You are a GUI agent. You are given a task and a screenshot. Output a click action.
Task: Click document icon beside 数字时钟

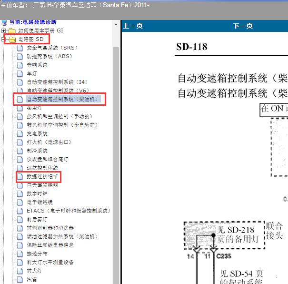click(x=20, y=194)
